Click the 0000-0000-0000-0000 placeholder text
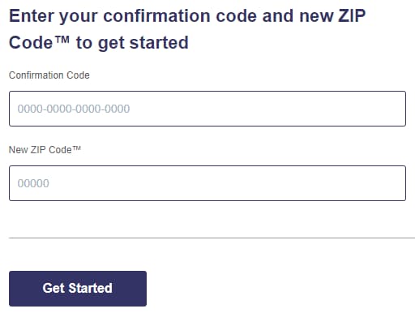Image resolution: width=415 pixels, height=313 pixels. point(74,109)
